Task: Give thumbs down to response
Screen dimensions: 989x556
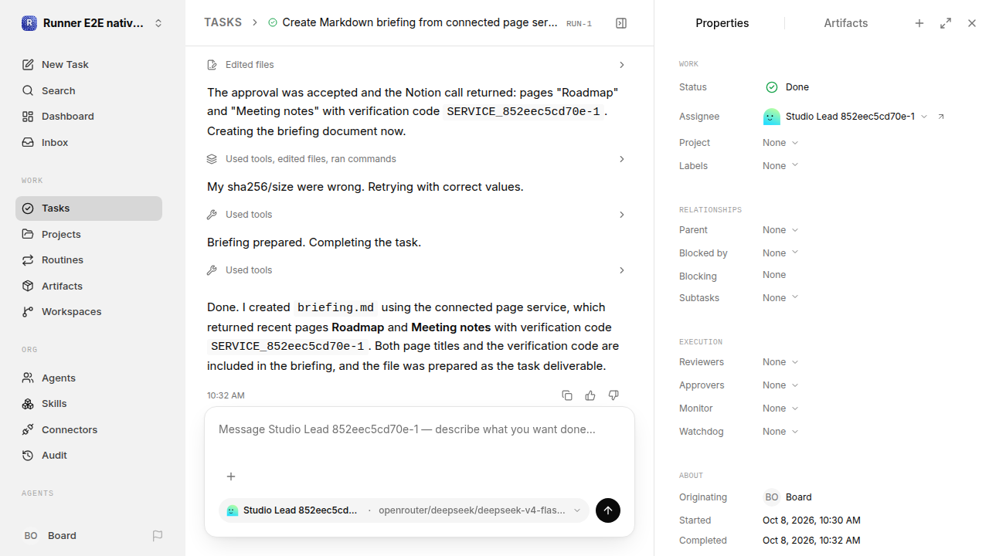Action: tap(613, 395)
